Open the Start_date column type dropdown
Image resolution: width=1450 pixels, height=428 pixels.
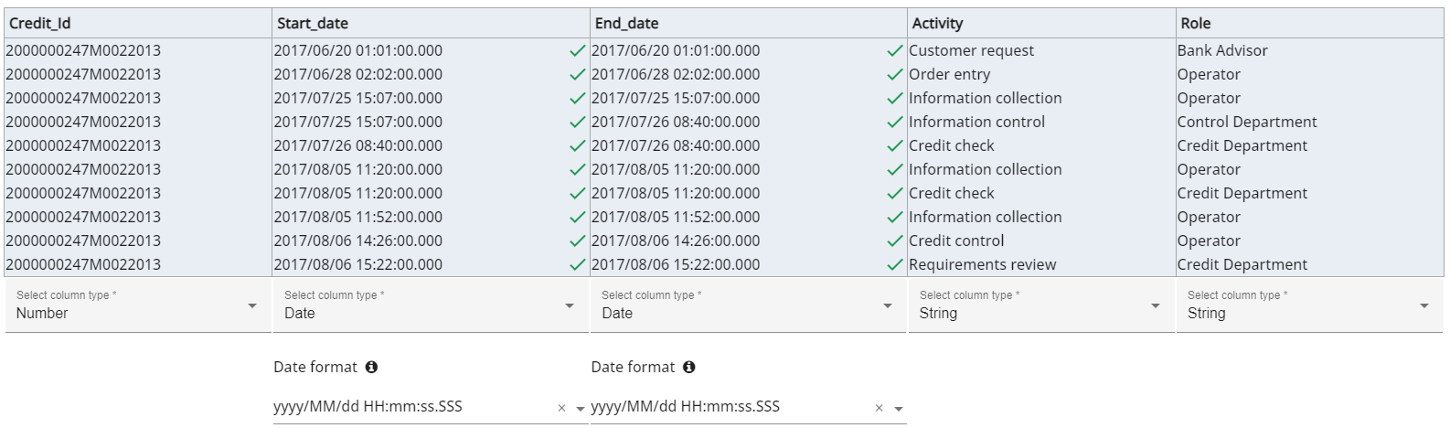point(431,305)
